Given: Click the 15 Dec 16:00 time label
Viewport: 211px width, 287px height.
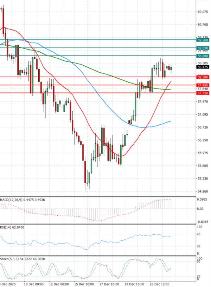Looking at the screenshot, I should click(84, 283).
